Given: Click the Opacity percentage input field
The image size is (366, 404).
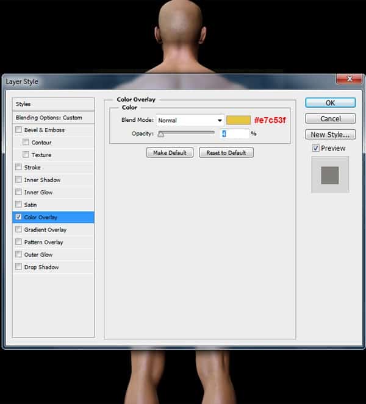Looking at the screenshot, I should (234, 133).
